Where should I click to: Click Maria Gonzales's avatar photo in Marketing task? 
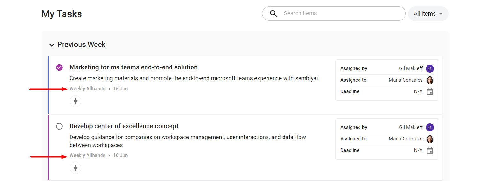coord(430,80)
